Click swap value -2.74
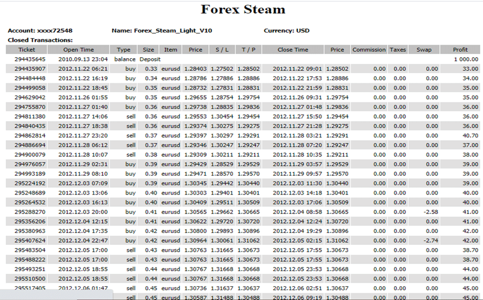 coord(430,240)
